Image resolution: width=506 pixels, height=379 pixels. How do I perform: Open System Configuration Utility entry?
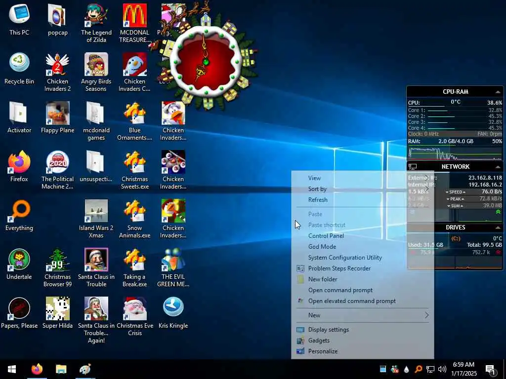[362, 258]
